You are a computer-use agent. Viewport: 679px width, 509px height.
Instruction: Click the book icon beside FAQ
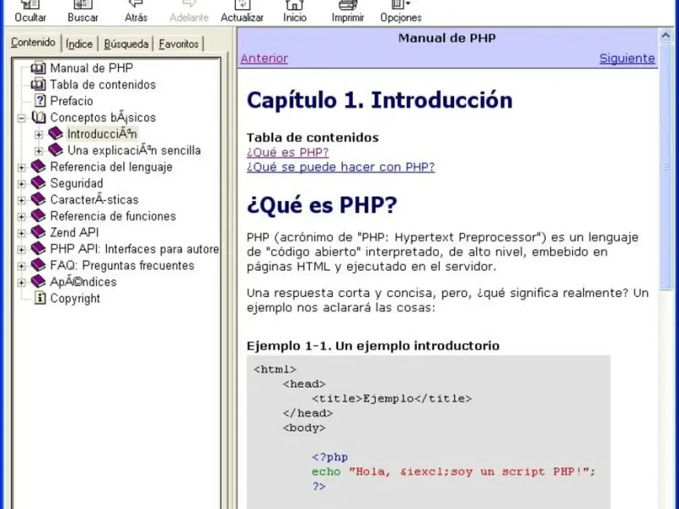[38, 265]
